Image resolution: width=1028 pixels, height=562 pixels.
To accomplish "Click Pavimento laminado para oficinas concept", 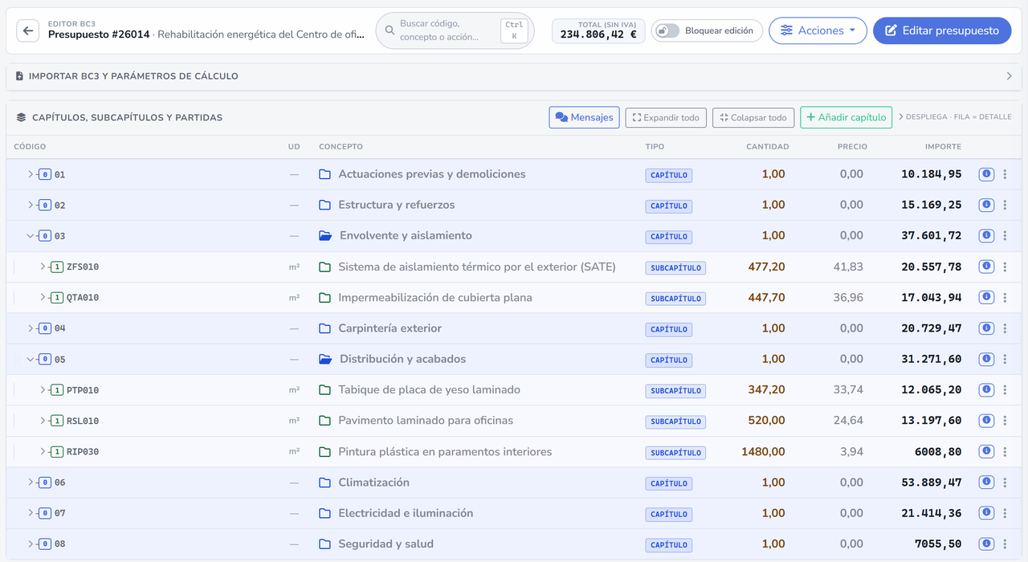I will click(426, 421).
